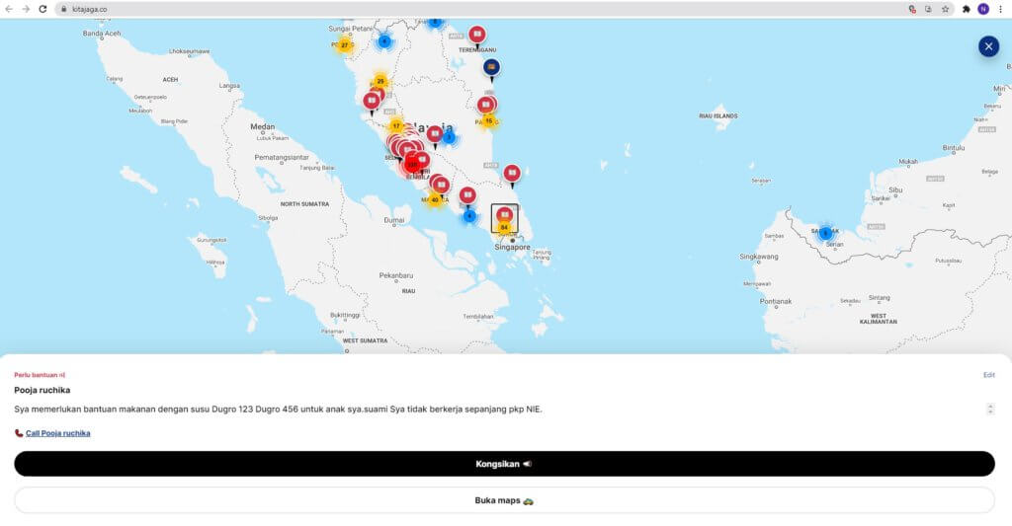Click the browser forward arrow
Viewport: 1012px width, 526px height.
[x=26, y=9]
